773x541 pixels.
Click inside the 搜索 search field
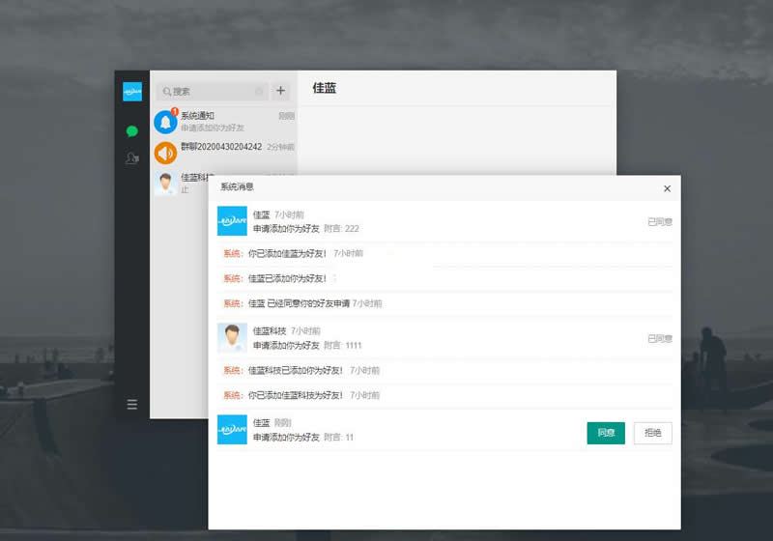pyautogui.click(x=208, y=91)
